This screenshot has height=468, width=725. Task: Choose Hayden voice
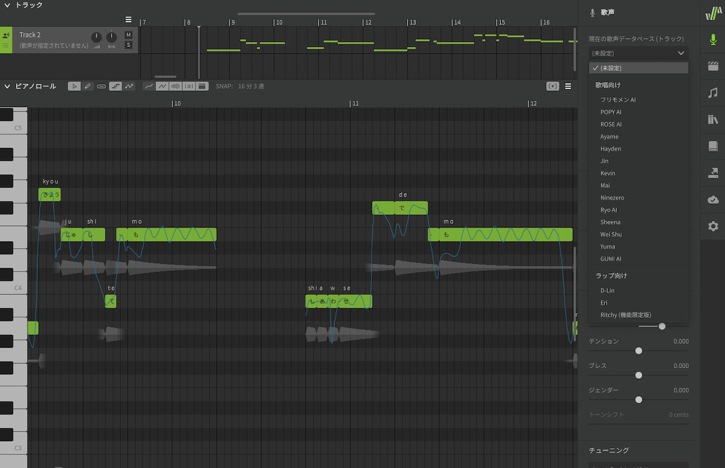click(x=610, y=148)
